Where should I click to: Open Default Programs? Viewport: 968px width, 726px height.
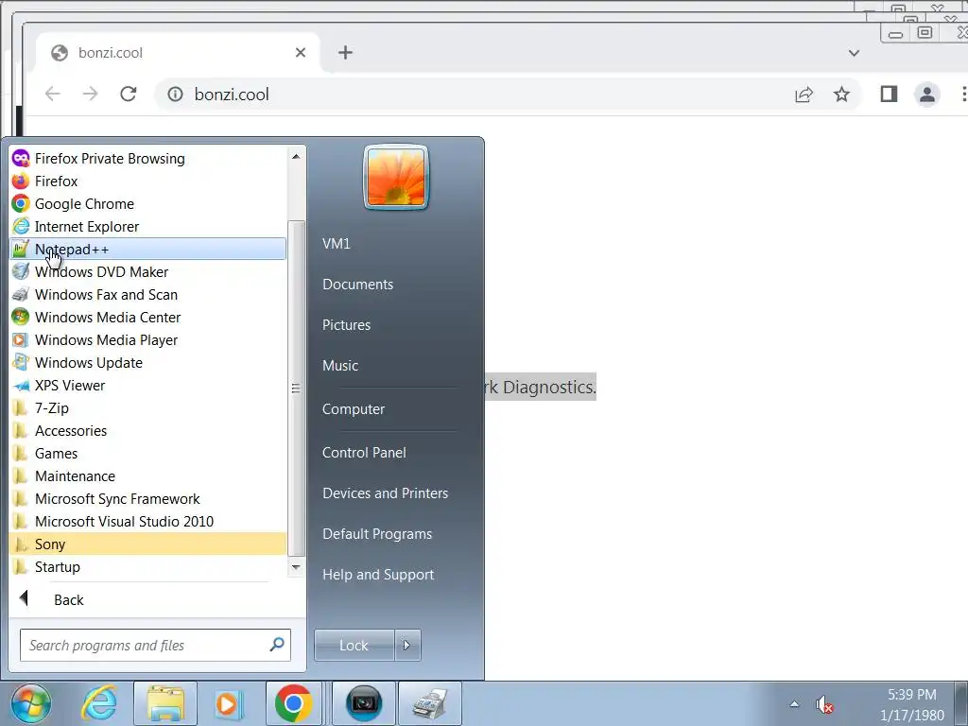tap(377, 534)
